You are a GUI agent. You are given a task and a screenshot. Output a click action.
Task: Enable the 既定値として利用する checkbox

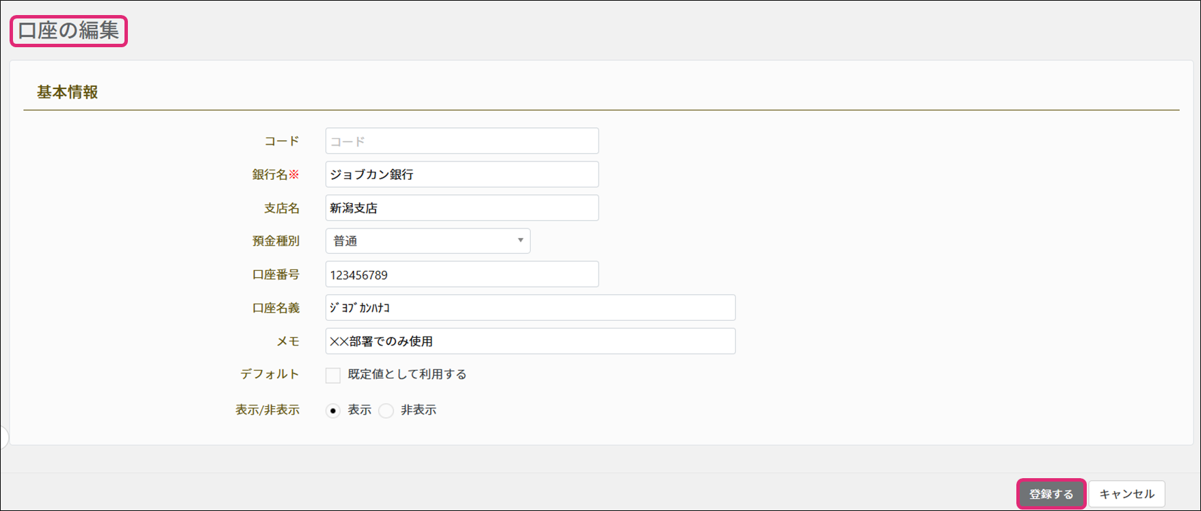[333, 375]
